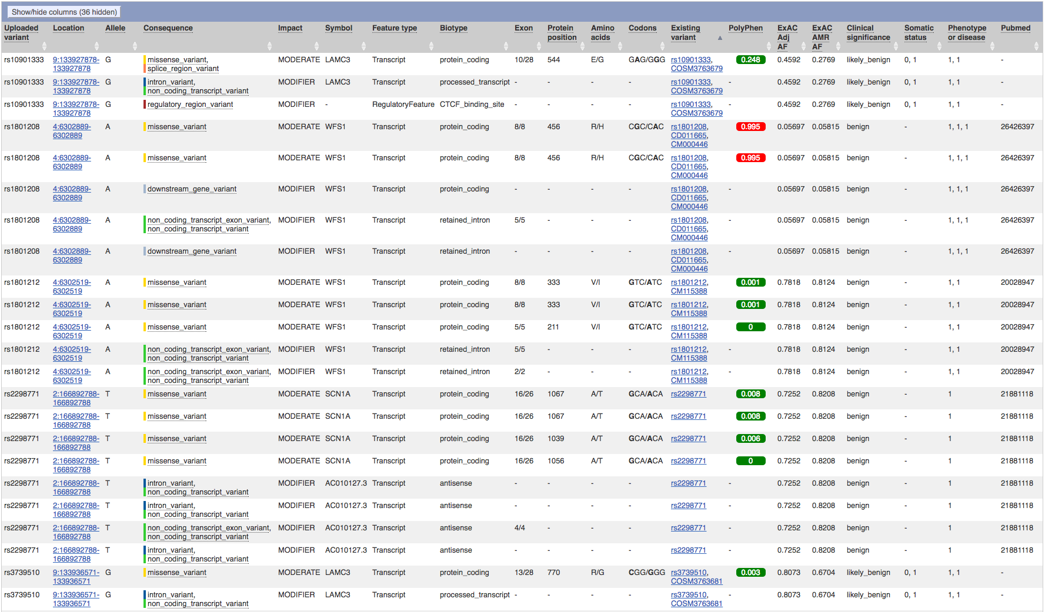Click missense_variant in the LAMC3 exon 13/28 row
Viewport: 1045px width, 612px height.
pyautogui.click(x=177, y=573)
